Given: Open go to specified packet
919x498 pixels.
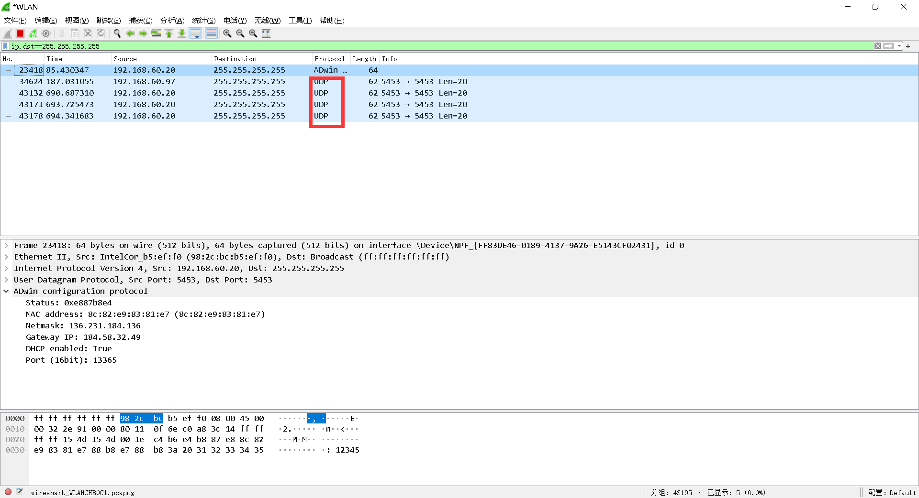Looking at the screenshot, I should tap(156, 33).
